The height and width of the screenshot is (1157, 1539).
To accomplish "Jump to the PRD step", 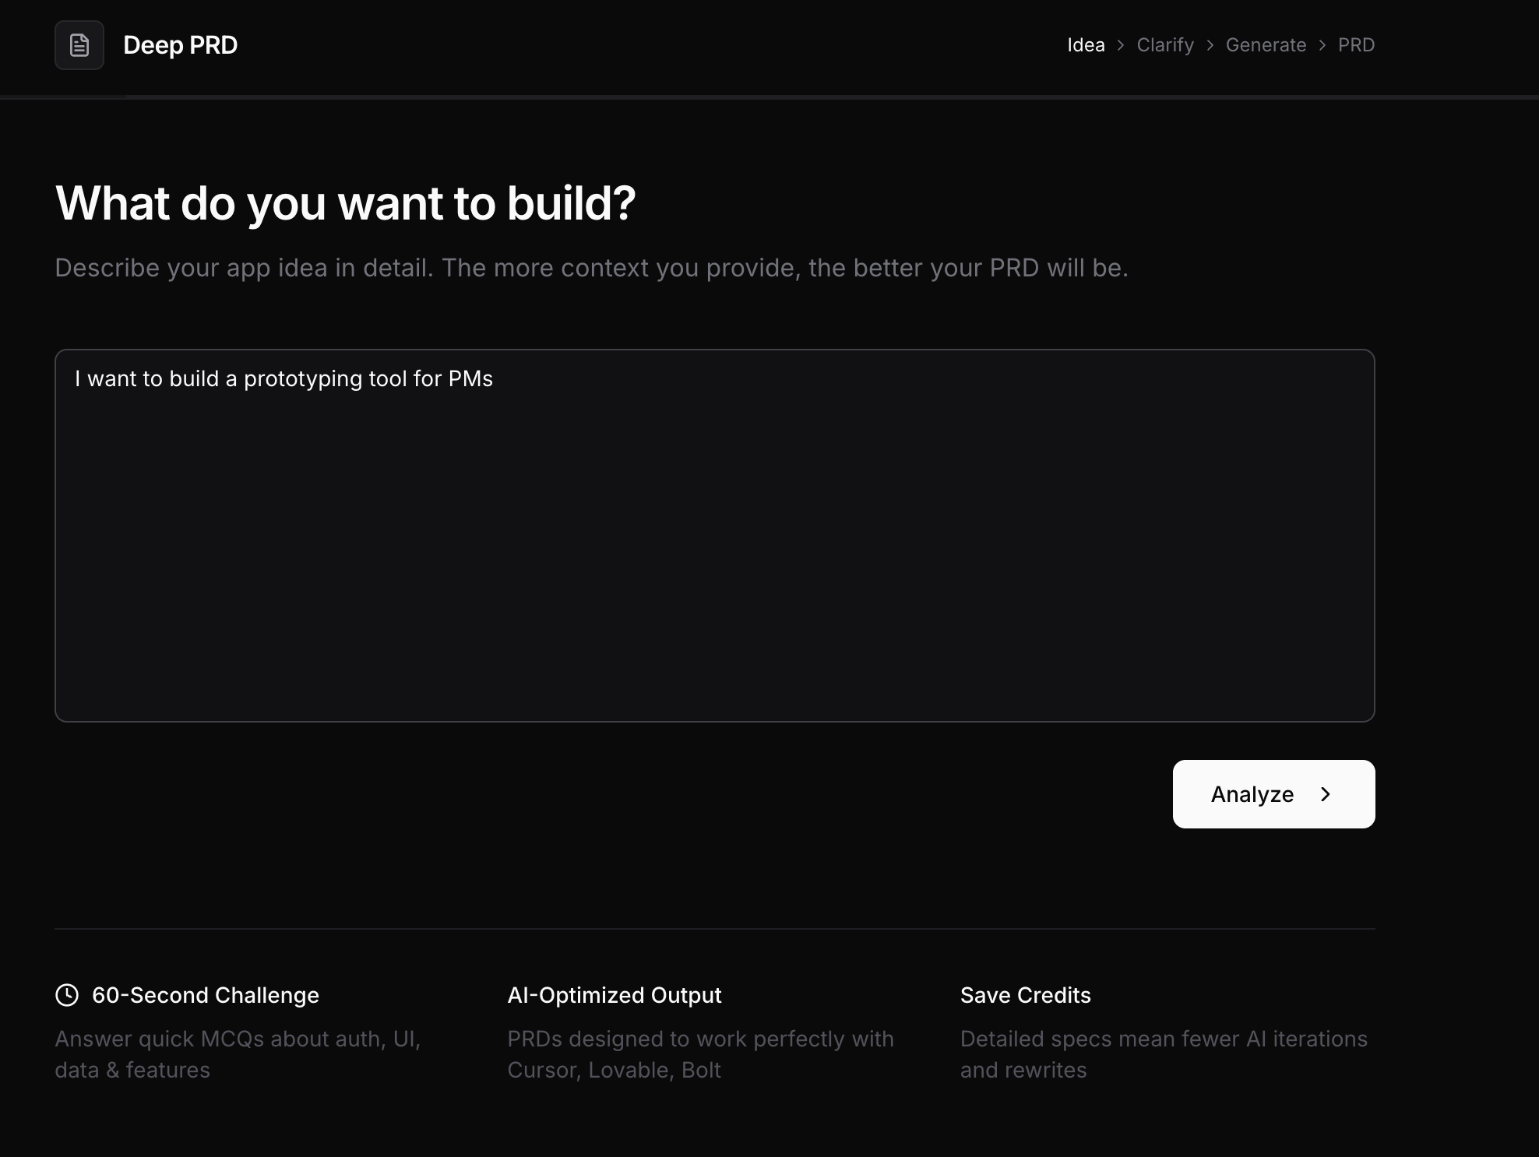I will click(1356, 45).
